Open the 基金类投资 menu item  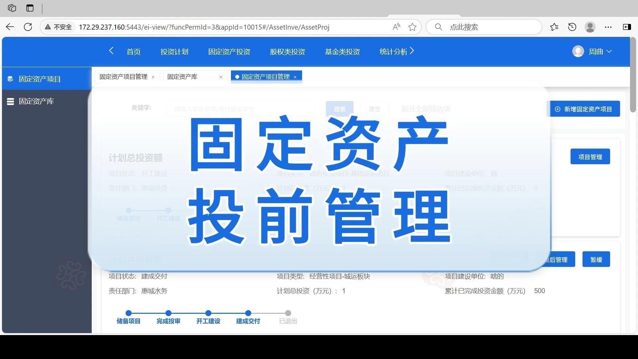(342, 52)
